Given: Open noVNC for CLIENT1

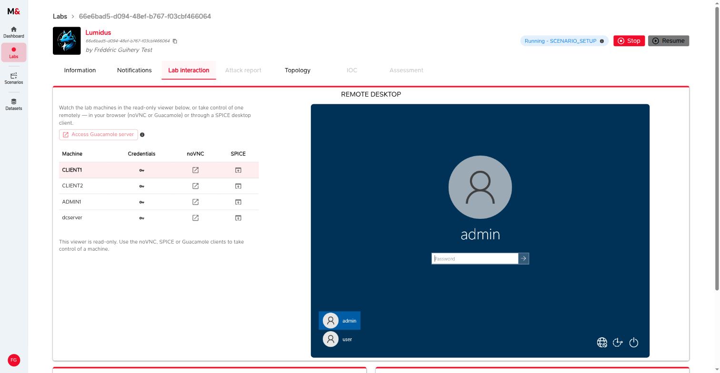Looking at the screenshot, I should pyautogui.click(x=195, y=170).
